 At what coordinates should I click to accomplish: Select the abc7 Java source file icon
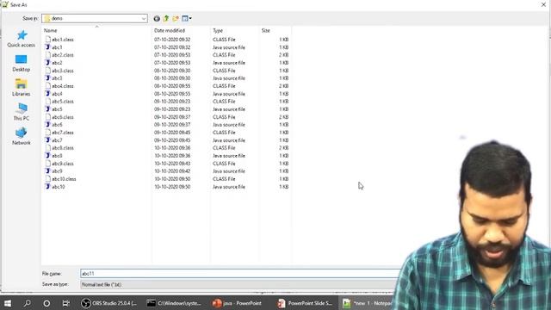click(48, 139)
